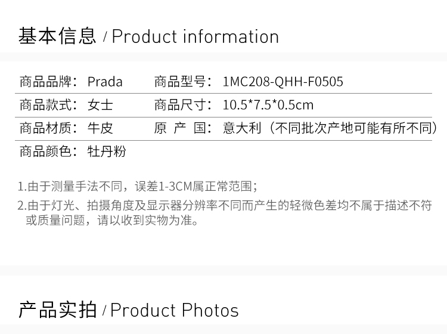Select the 女士 style value
The height and width of the screenshot is (334, 447).
pos(100,105)
